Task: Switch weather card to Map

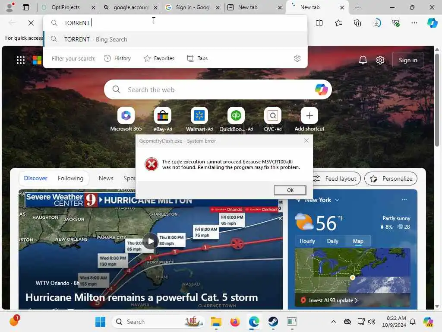Action: click(358, 241)
